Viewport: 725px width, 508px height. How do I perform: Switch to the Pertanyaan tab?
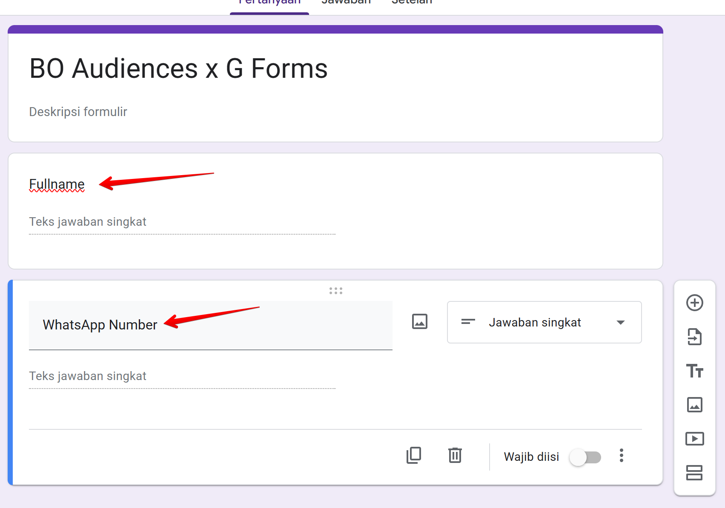point(269,3)
